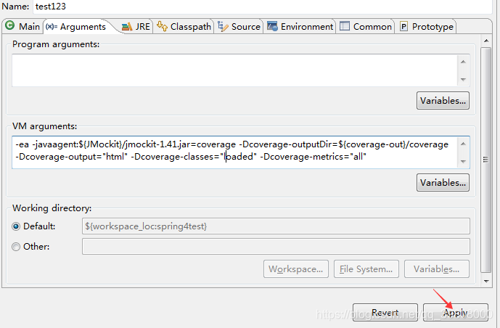Click the Arguments (x)= tab icon
Viewport: 500px width, 328px height.
[x=52, y=26]
